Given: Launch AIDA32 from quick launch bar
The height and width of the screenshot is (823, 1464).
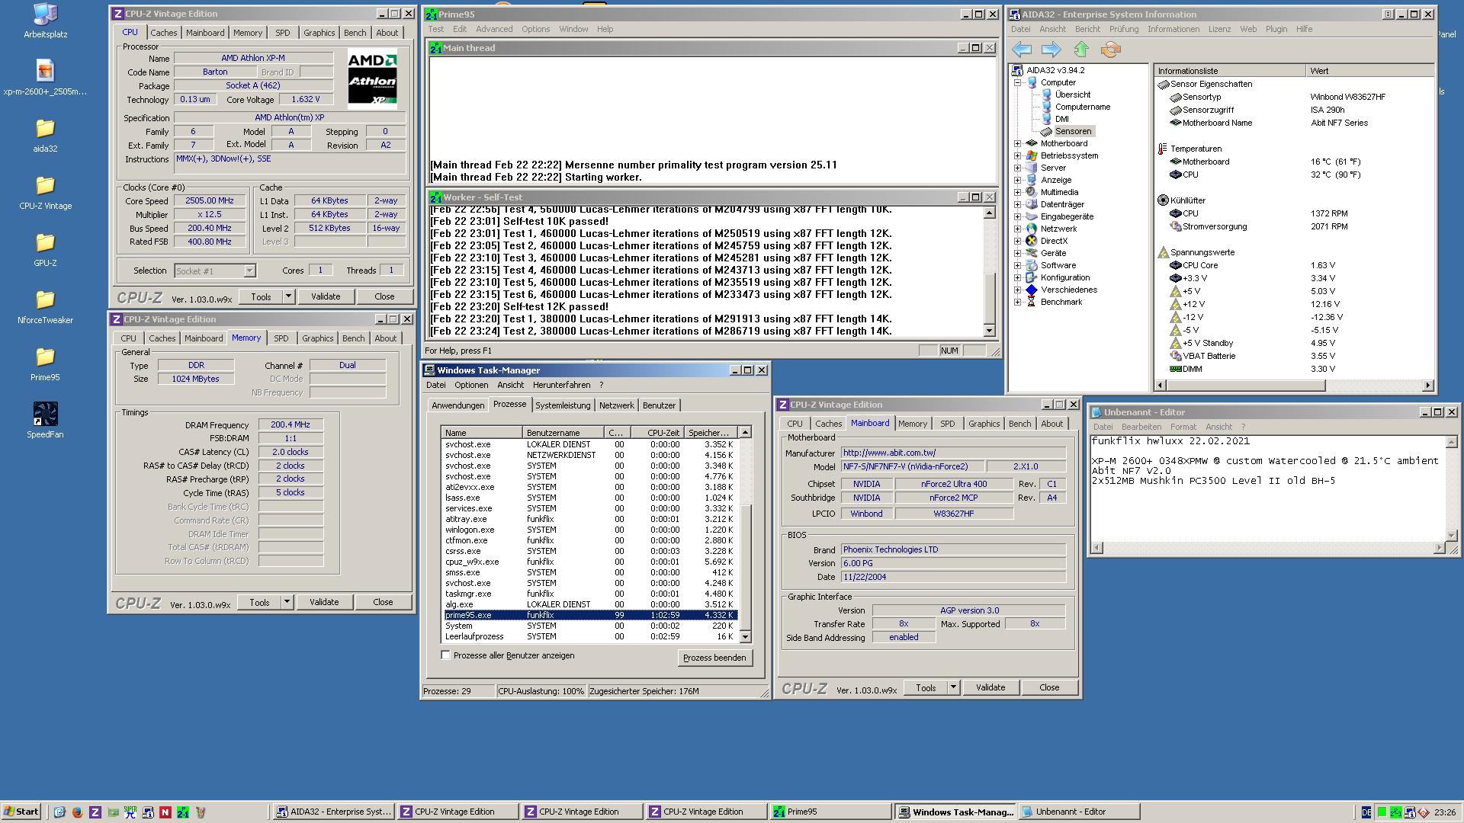Looking at the screenshot, I should (148, 812).
